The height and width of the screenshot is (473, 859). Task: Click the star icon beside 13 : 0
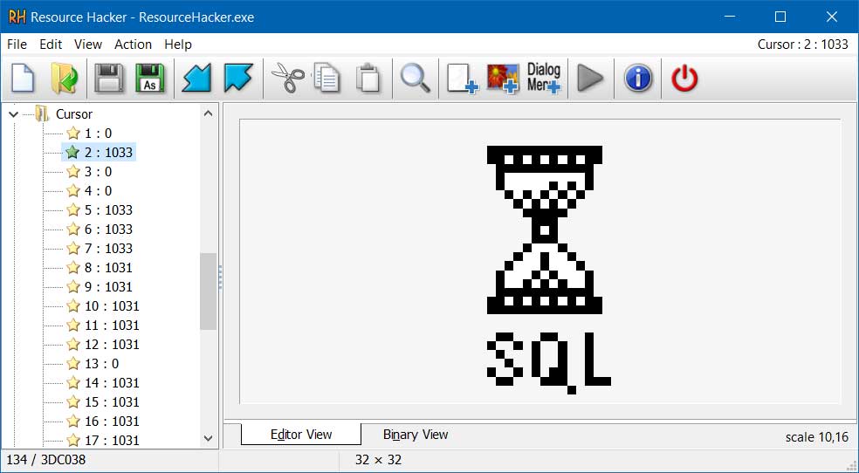pos(72,364)
